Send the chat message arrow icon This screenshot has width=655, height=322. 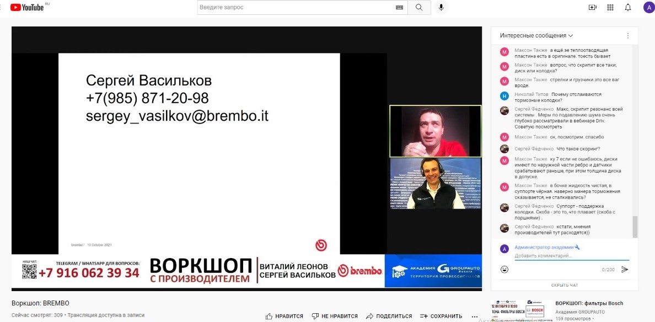pyautogui.click(x=625, y=270)
